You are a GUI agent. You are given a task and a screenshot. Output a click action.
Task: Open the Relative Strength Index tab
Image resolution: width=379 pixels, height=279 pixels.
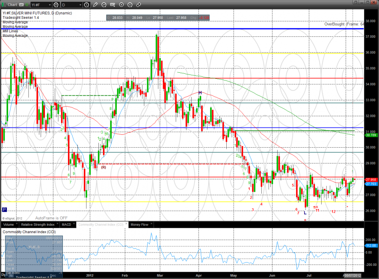coord(38,224)
